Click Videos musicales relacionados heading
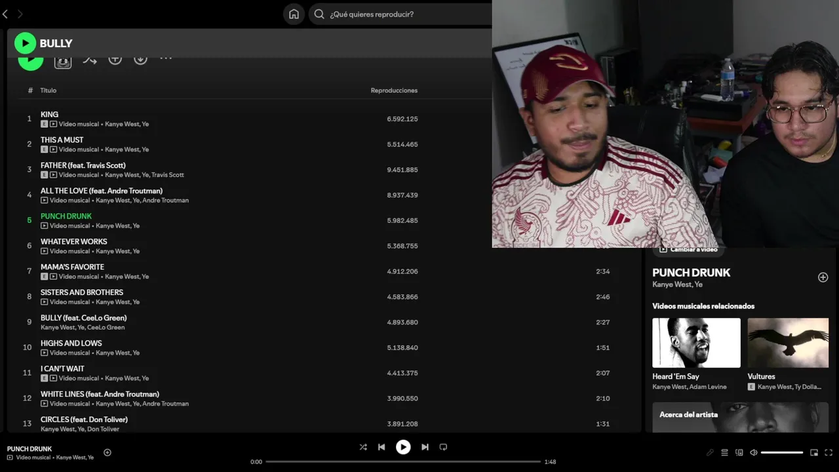839x472 pixels. 703,306
